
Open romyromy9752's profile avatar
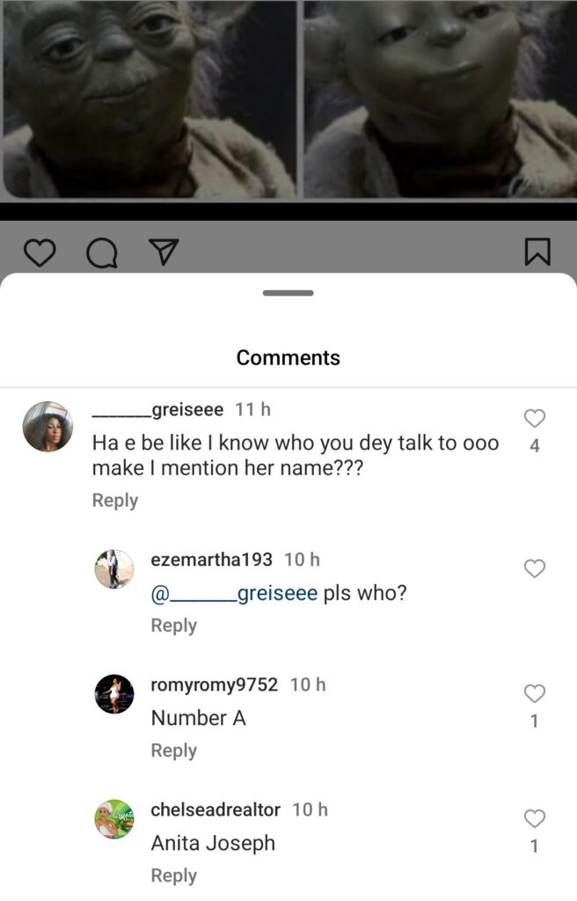coord(114,694)
